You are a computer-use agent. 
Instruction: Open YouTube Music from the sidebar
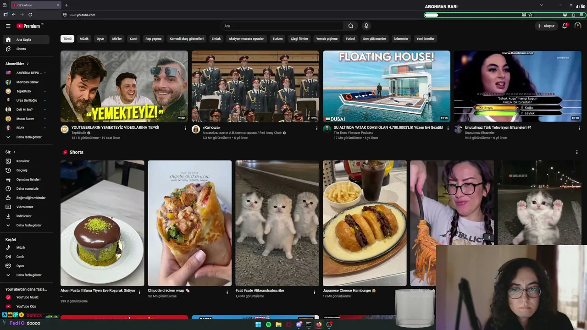pos(26,297)
